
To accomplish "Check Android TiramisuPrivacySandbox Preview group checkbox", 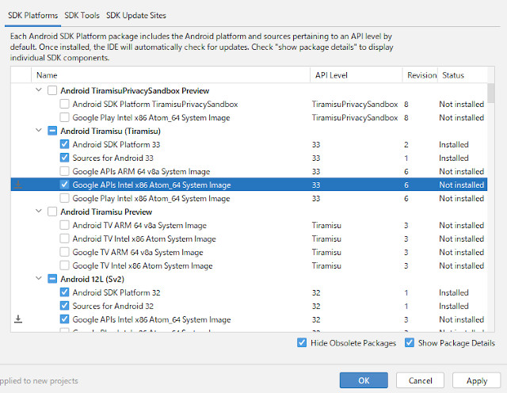I will click(52, 90).
